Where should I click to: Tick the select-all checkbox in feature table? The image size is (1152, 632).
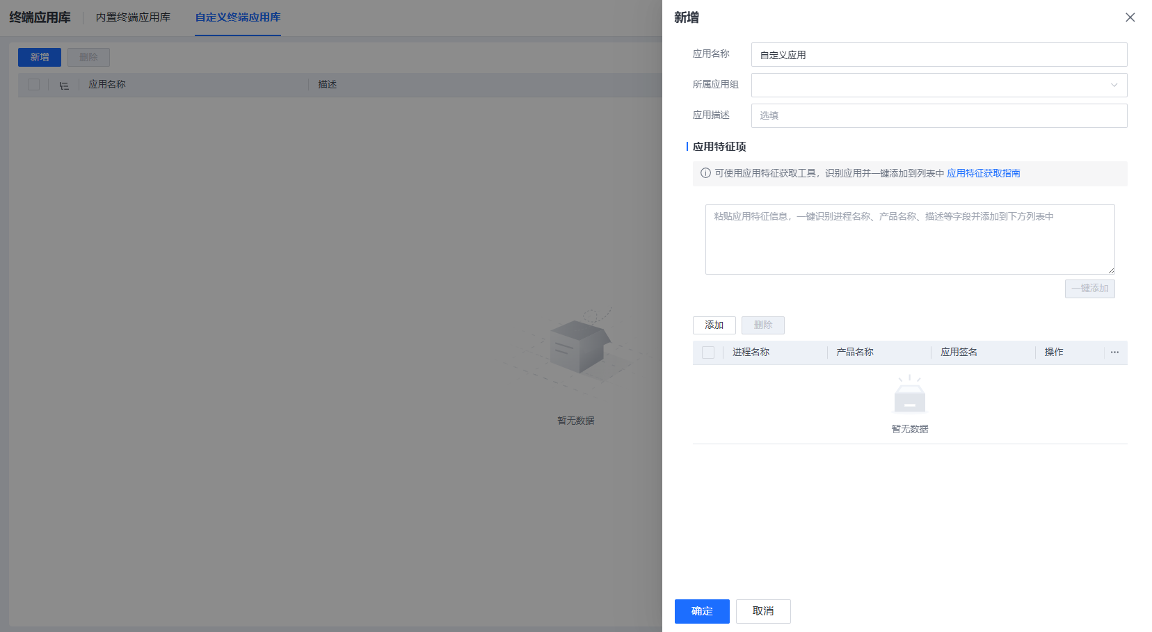(708, 353)
